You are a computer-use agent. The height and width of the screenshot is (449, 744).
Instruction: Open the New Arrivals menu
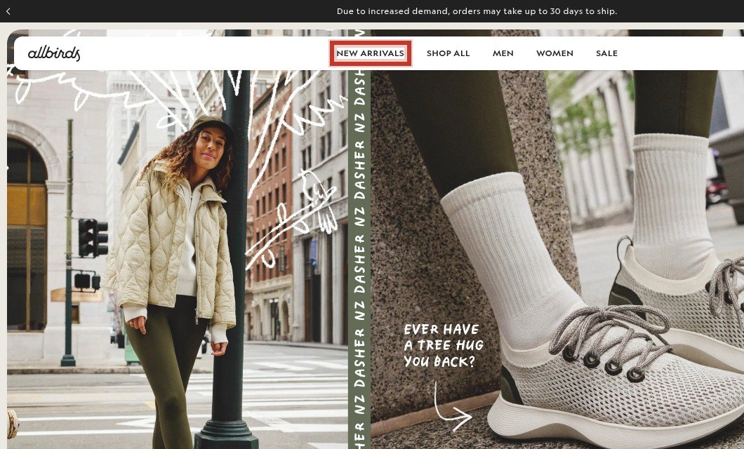[x=370, y=53]
